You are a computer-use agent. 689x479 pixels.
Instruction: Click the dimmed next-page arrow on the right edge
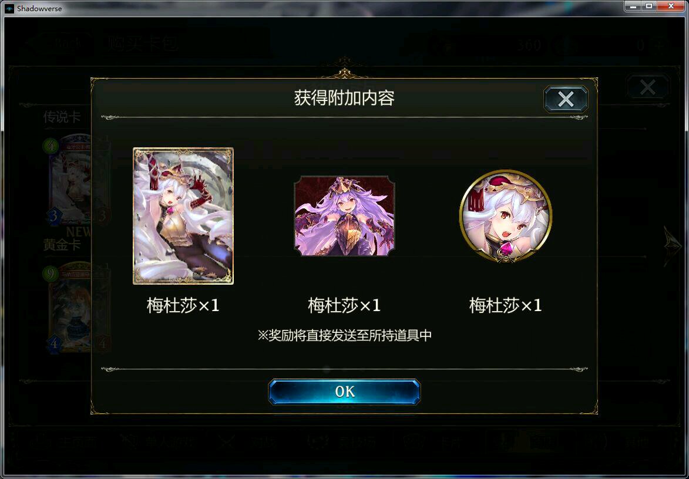[x=672, y=246]
